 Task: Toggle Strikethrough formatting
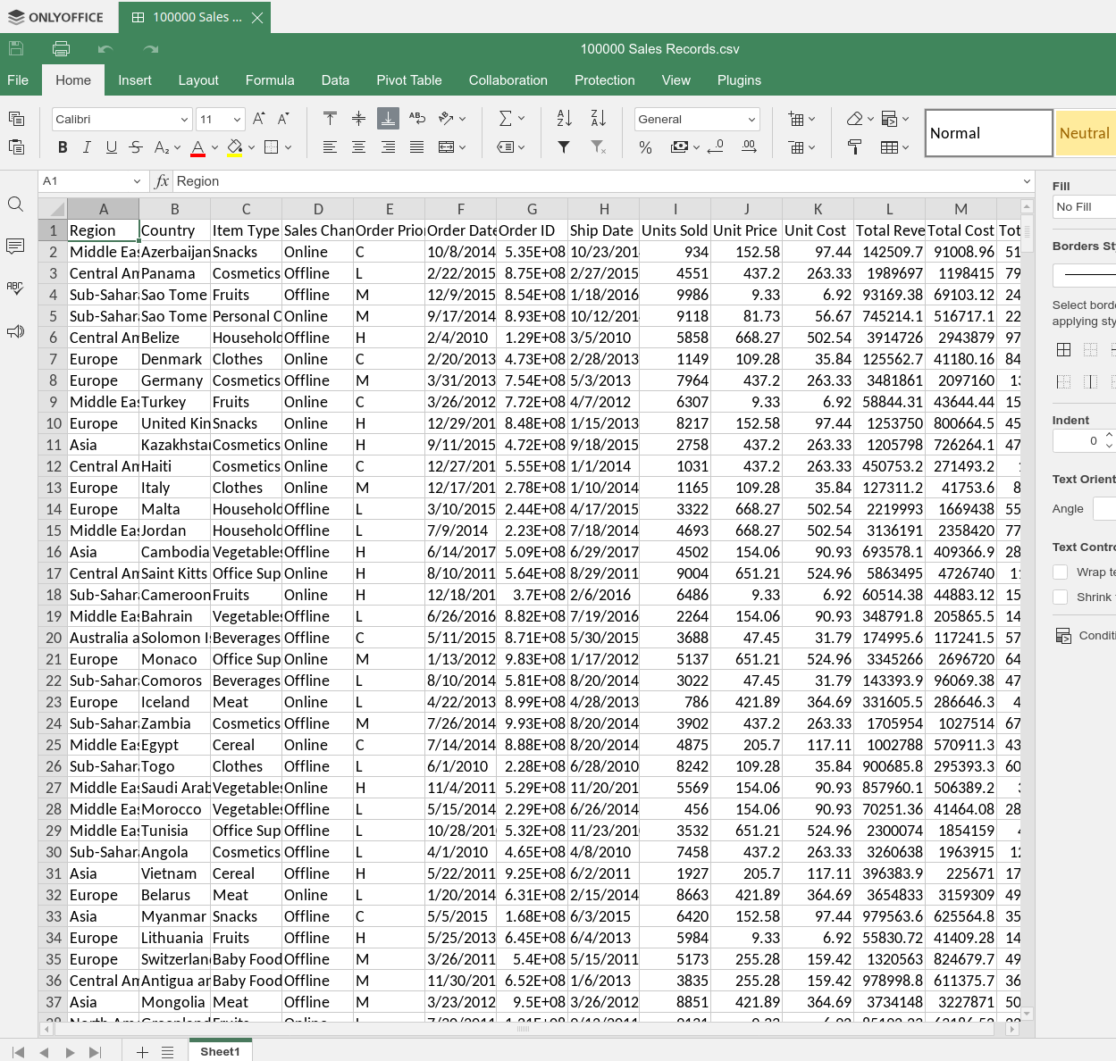(136, 147)
